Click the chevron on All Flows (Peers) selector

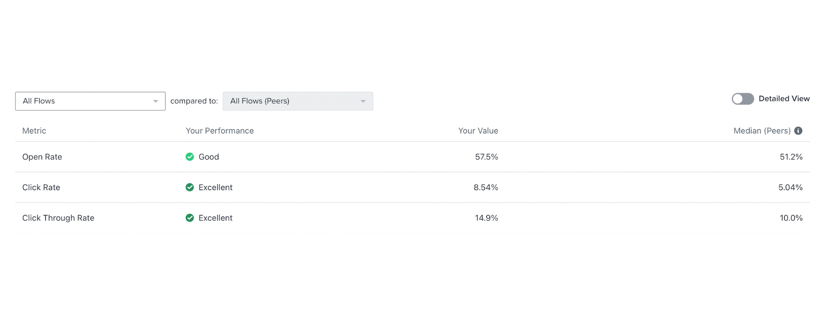pos(363,101)
